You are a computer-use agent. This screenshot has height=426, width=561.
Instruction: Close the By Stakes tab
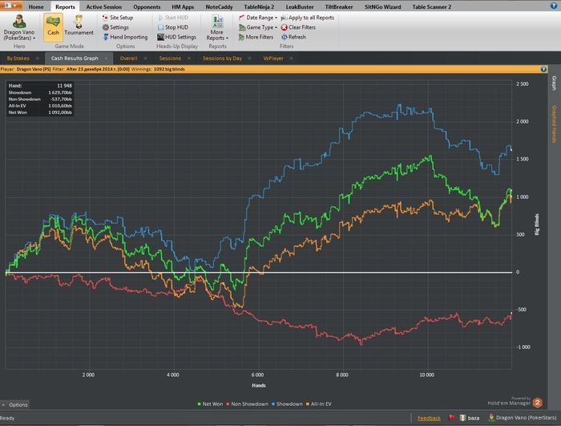click(x=37, y=59)
